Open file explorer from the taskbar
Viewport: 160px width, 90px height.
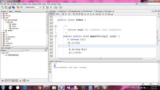54,88
